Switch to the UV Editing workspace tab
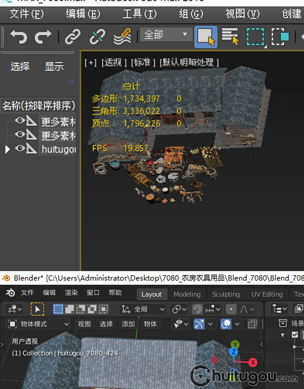The width and height of the screenshot is (304, 389). click(x=267, y=295)
